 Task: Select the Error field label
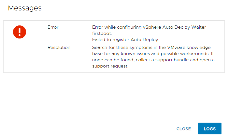pos(53,27)
